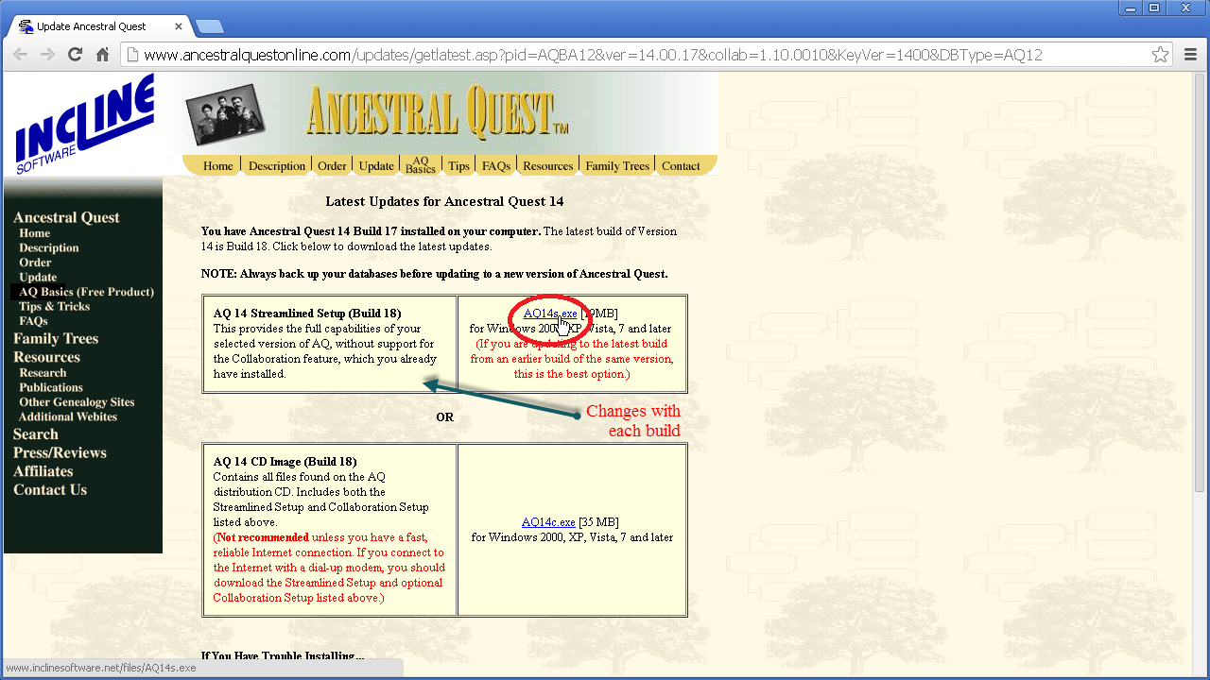
Task: Open AQ Basics in top navigation
Action: 421,165
